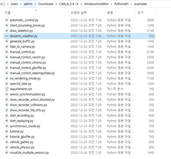Image resolution: width=171 pixels, height=159 pixels.
Task: Select the synchronous_mode.py file name
Action: coord(25,126)
